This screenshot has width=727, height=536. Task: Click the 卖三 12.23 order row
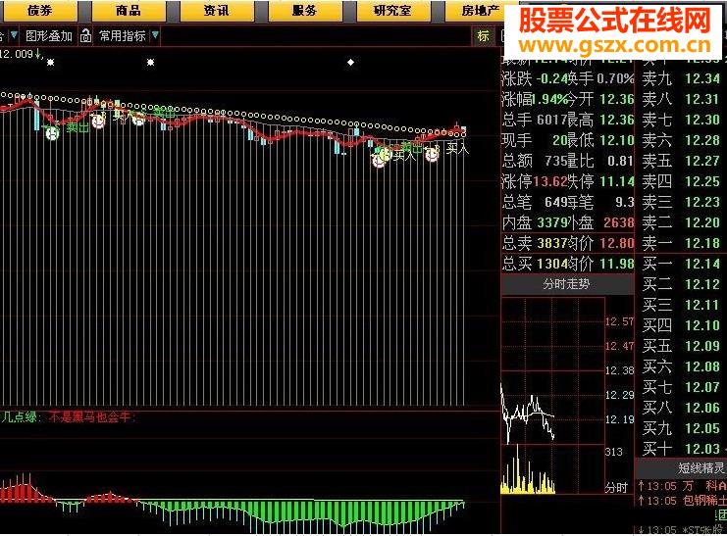pyautogui.click(x=681, y=202)
